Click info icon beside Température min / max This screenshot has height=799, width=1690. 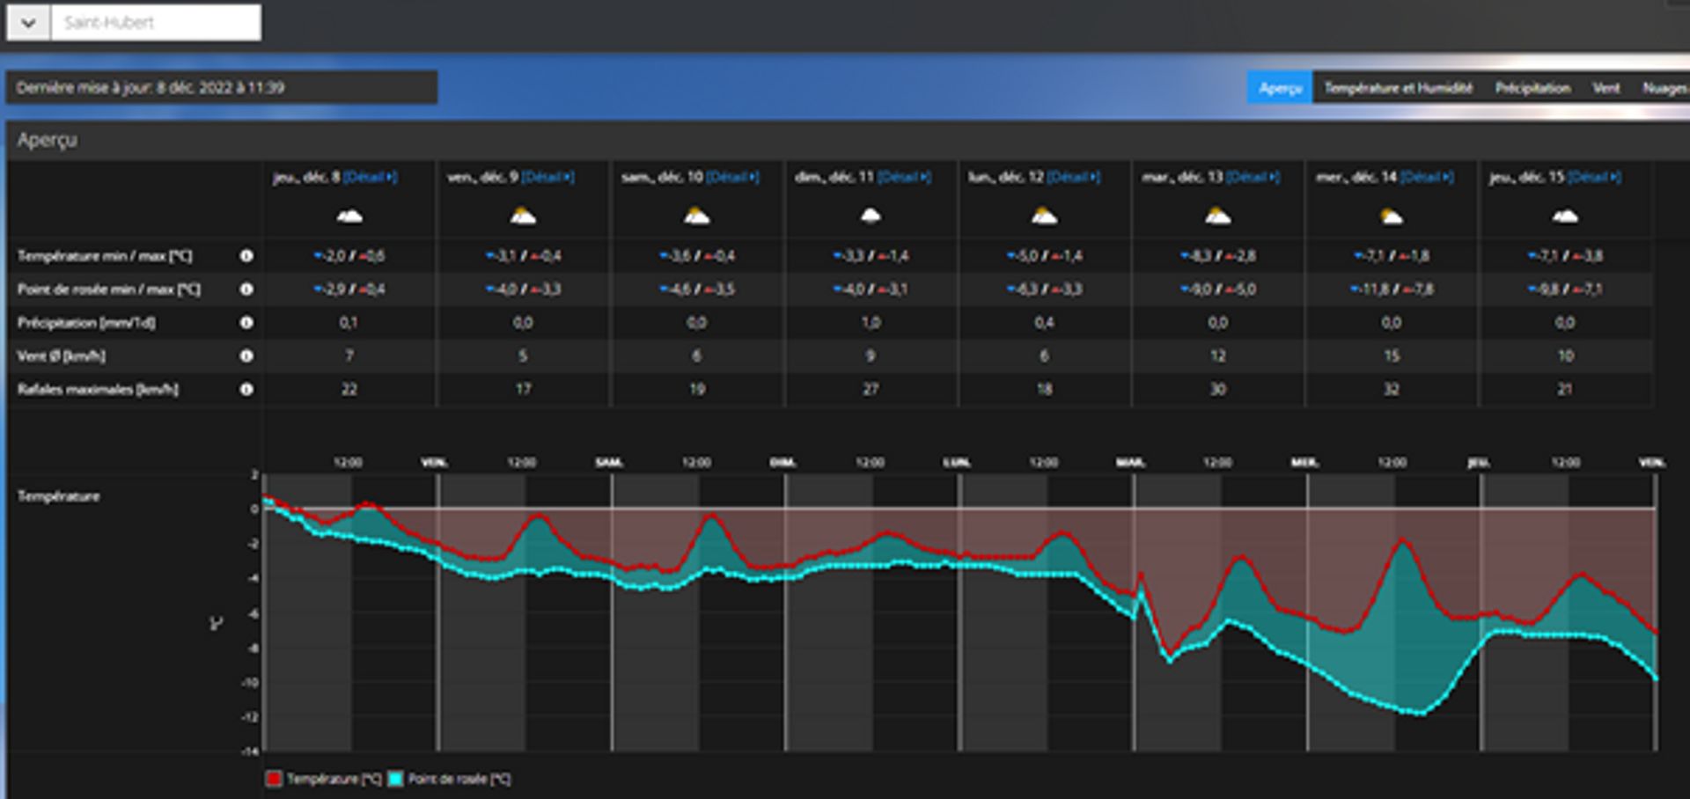point(246,256)
